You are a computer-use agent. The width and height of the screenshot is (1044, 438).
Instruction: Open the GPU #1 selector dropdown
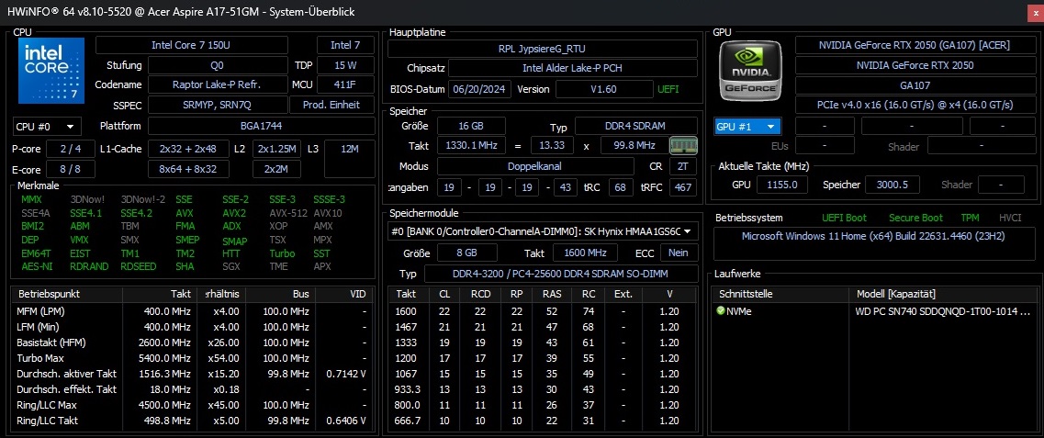747,126
